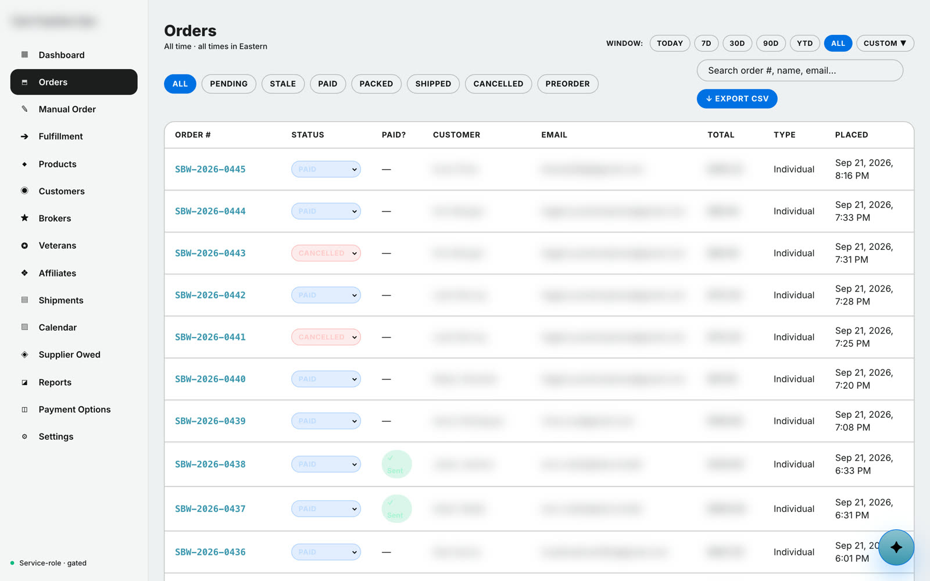Image resolution: width=930 pixels, height=581 pixels.
Task: Open order SBW-2026-0436 link
Action: pyautogui.click(x=210, y=552)
